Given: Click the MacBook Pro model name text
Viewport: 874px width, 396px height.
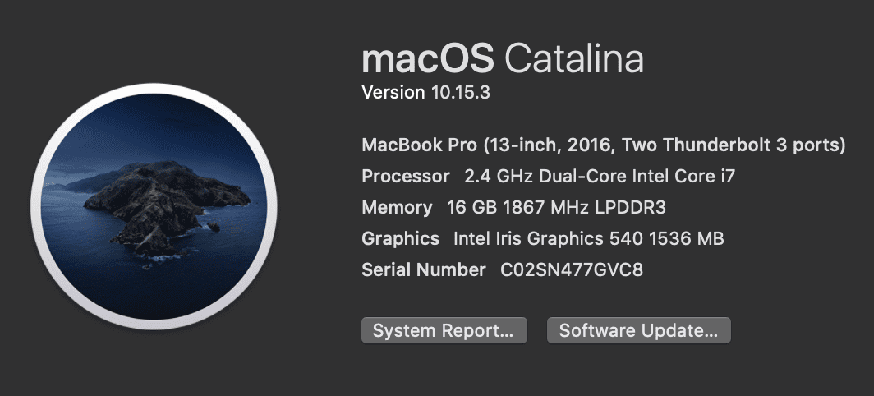Looking at the screenshot, I should [419, 145].
